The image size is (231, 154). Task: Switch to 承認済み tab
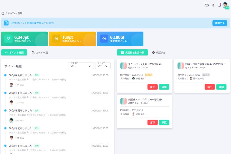tap(159, 53)
